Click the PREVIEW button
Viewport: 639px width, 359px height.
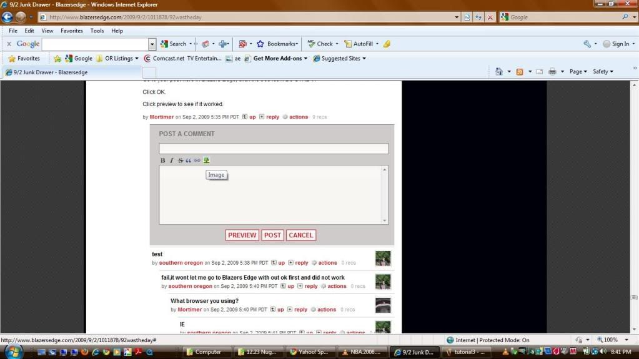point(242,235)
